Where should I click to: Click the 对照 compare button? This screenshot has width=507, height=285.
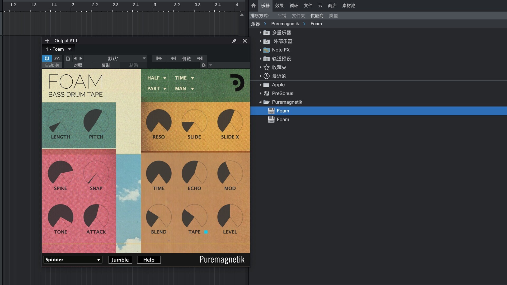coord(78,65)
